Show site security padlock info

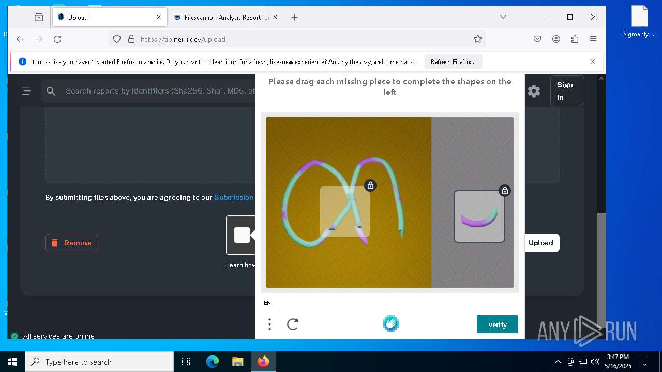[131, 39]
